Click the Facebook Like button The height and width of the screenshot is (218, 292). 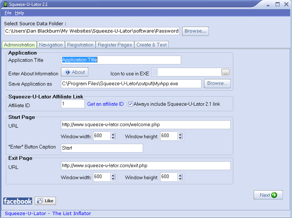coord(45,201)
